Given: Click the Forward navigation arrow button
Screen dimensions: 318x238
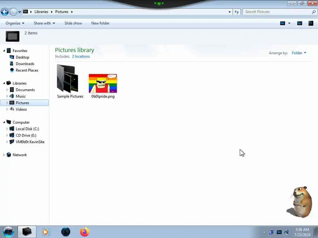Looking at the screenshot, I should tap(13, 12).
